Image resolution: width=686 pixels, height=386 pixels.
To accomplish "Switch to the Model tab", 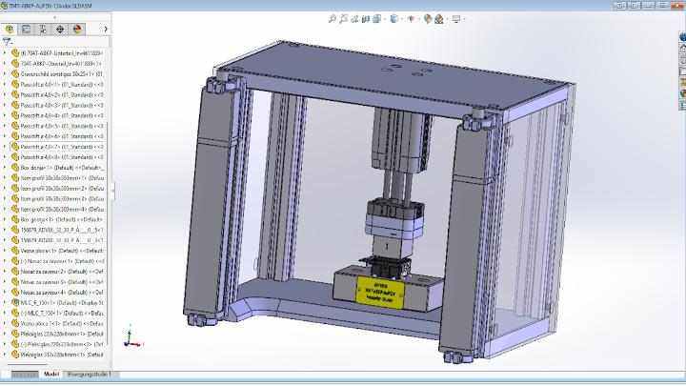I will pos(51,375).
